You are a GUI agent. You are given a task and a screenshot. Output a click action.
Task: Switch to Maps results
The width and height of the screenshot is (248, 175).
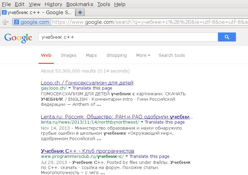point(91,55)
